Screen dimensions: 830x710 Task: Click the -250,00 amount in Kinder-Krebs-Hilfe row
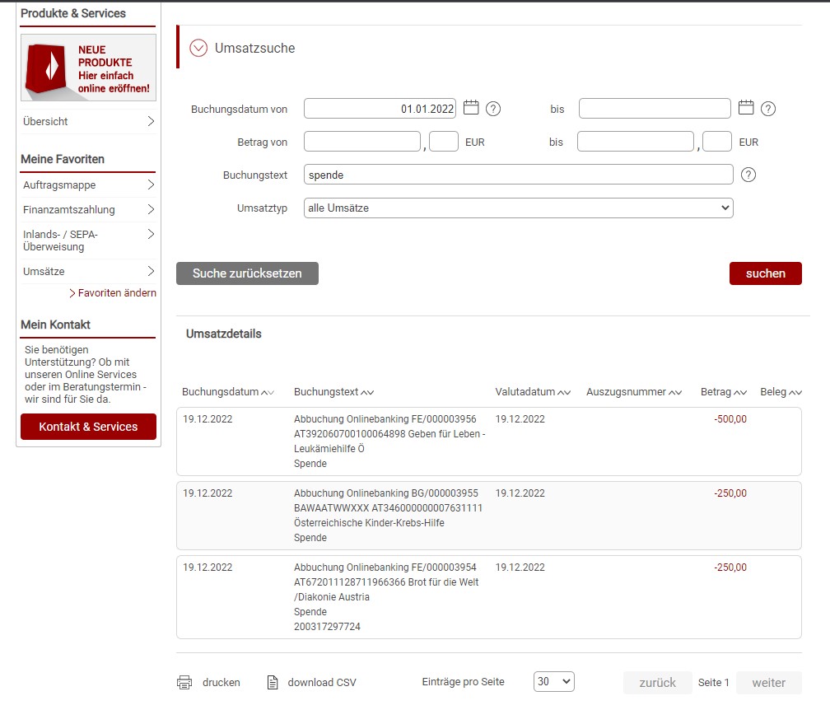click(730, 493)
